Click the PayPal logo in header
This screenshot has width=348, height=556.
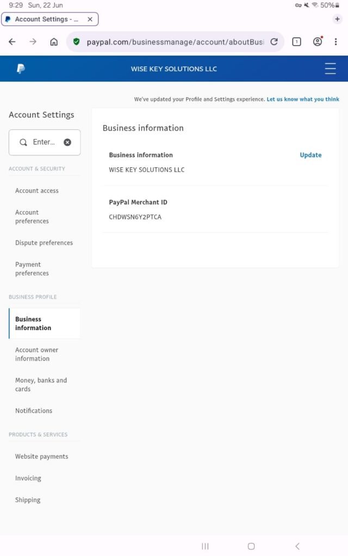[21, 69]
